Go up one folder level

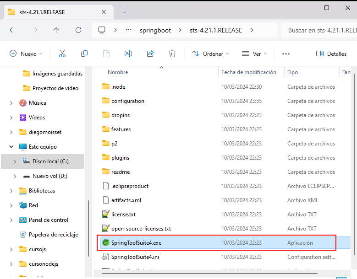[56, 30]
